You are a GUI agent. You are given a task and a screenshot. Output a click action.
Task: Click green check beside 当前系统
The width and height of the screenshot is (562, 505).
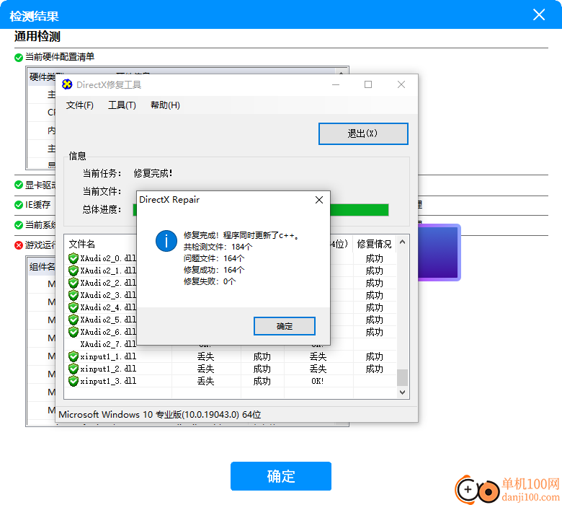click(x=19, y=225)
